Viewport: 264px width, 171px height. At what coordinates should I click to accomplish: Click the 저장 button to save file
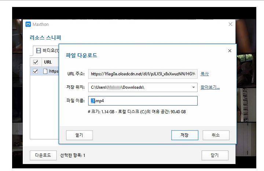[x=184, y=135]
